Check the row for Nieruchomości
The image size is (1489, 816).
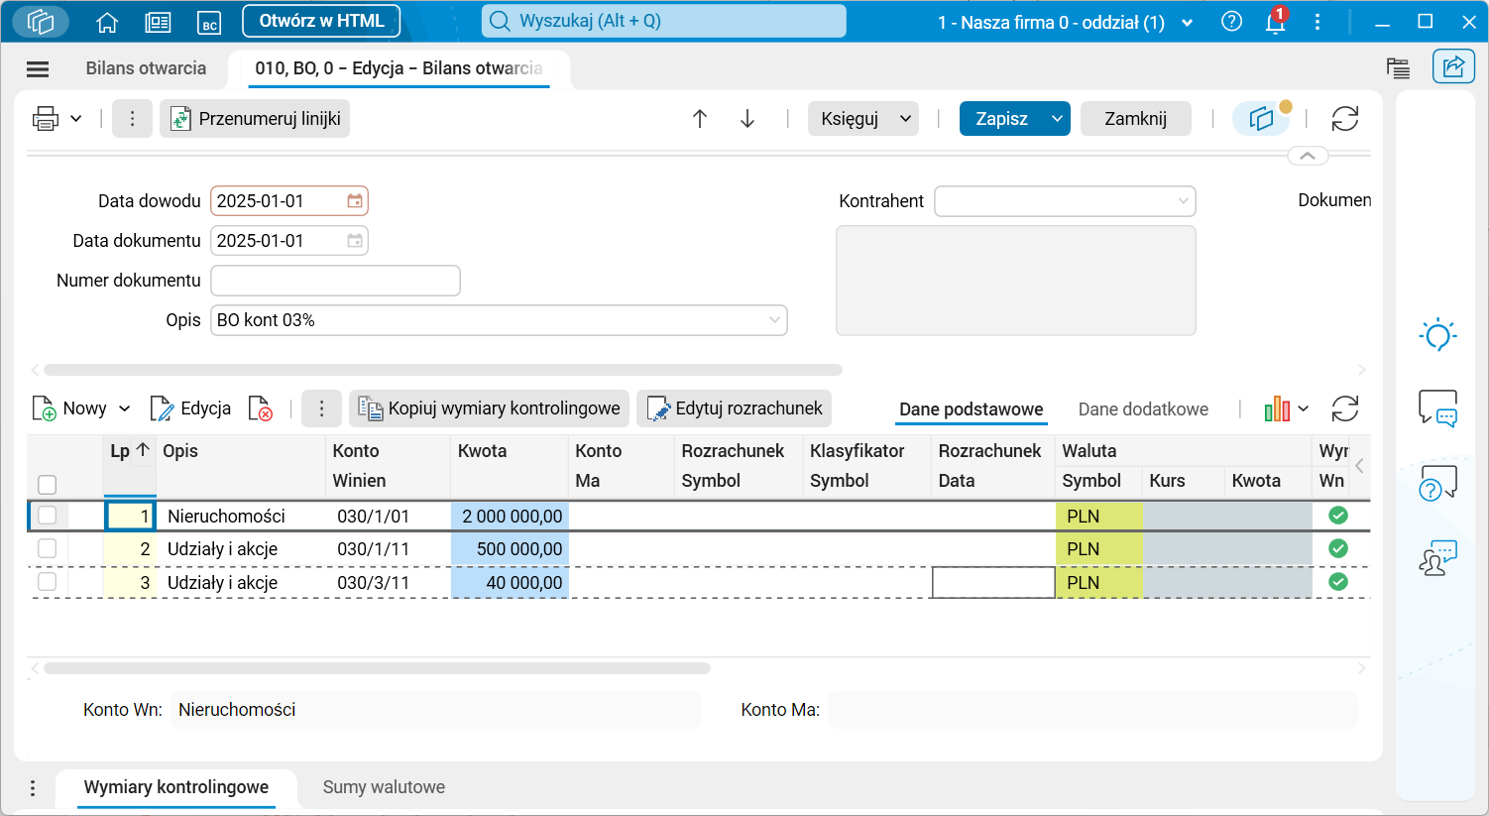(47, 517)
